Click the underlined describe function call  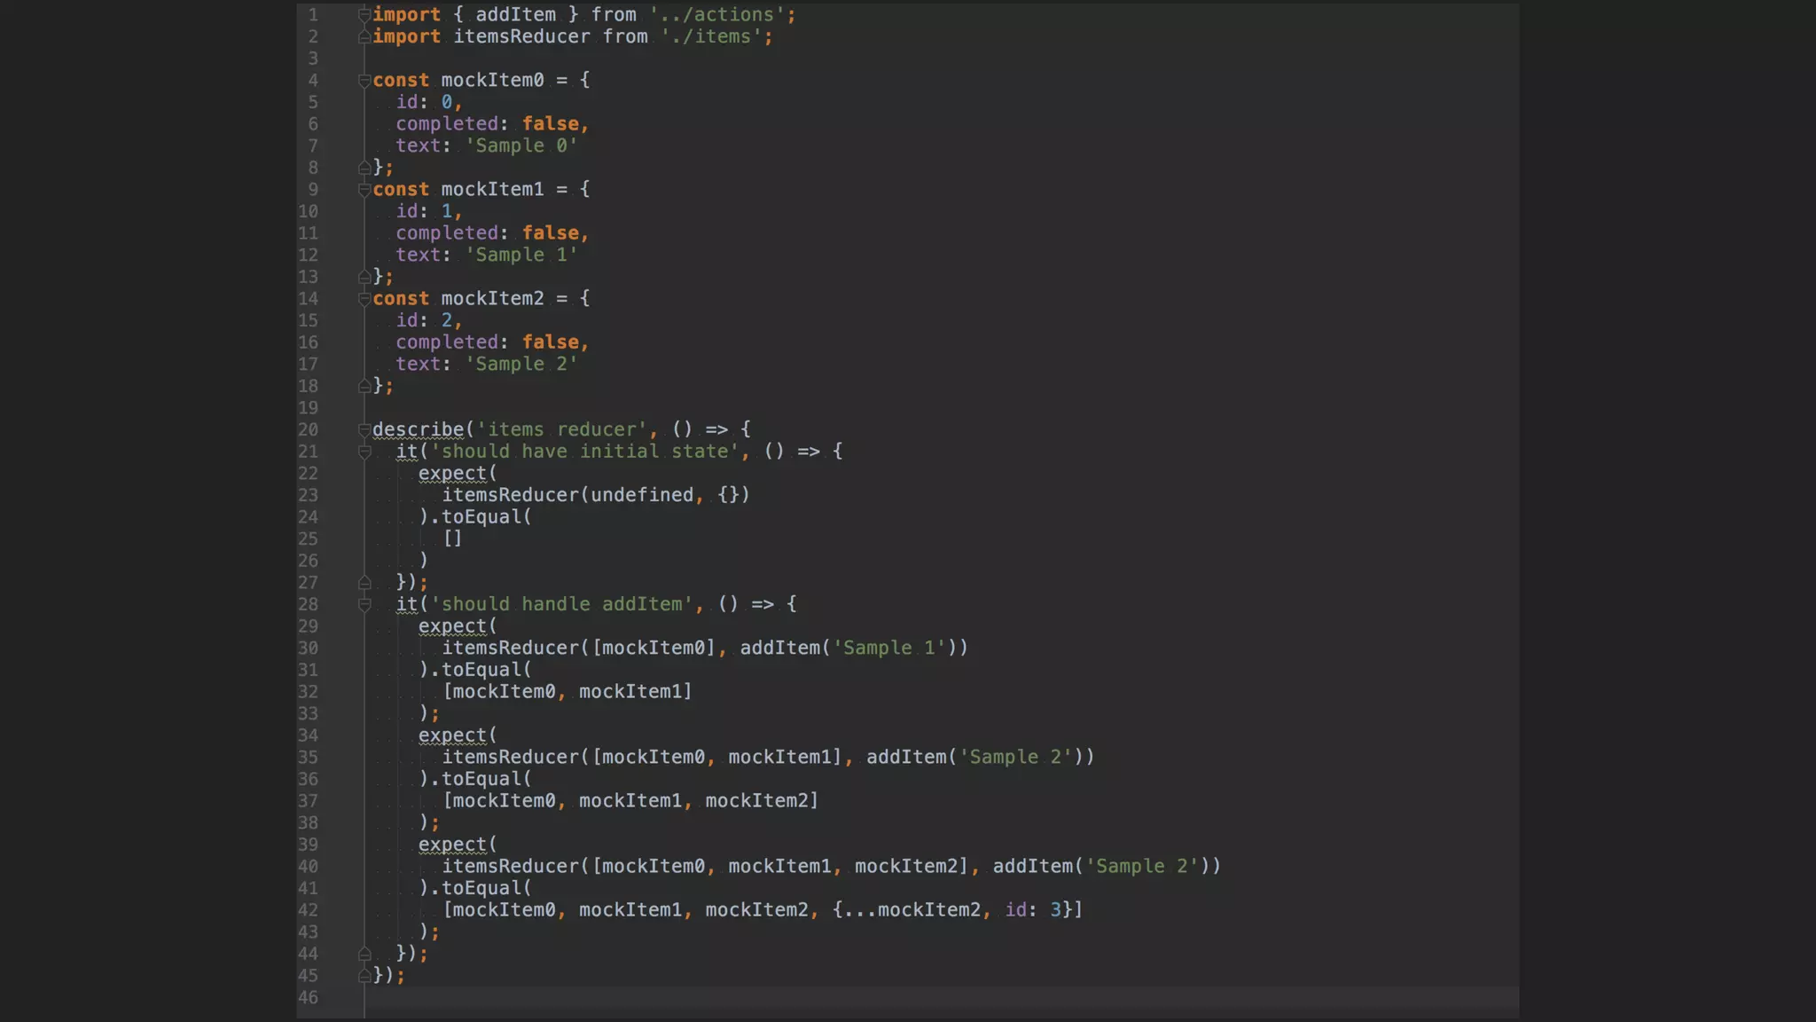pos(418,429)
